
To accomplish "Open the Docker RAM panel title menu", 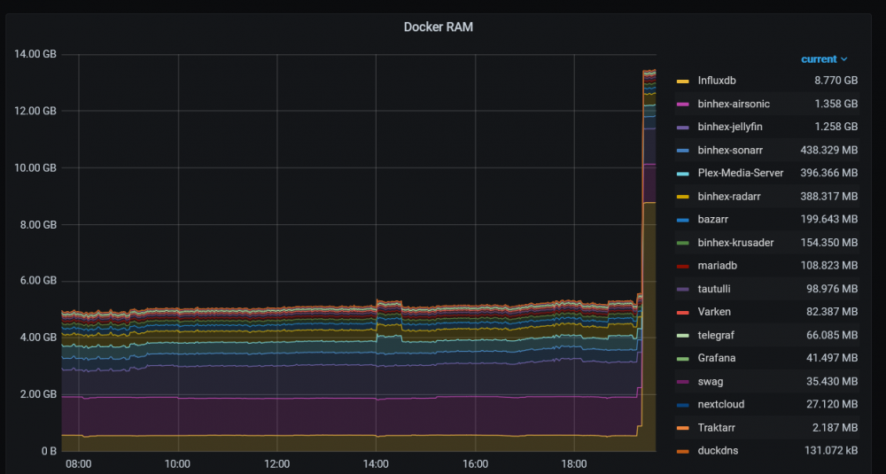I will tap(438, 27).
